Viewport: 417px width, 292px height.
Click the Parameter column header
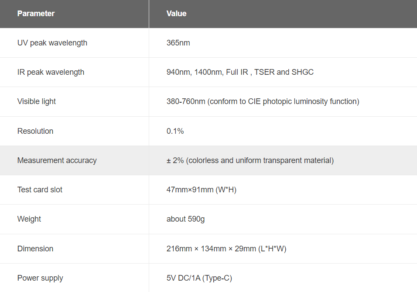click(x=36, y=14)
